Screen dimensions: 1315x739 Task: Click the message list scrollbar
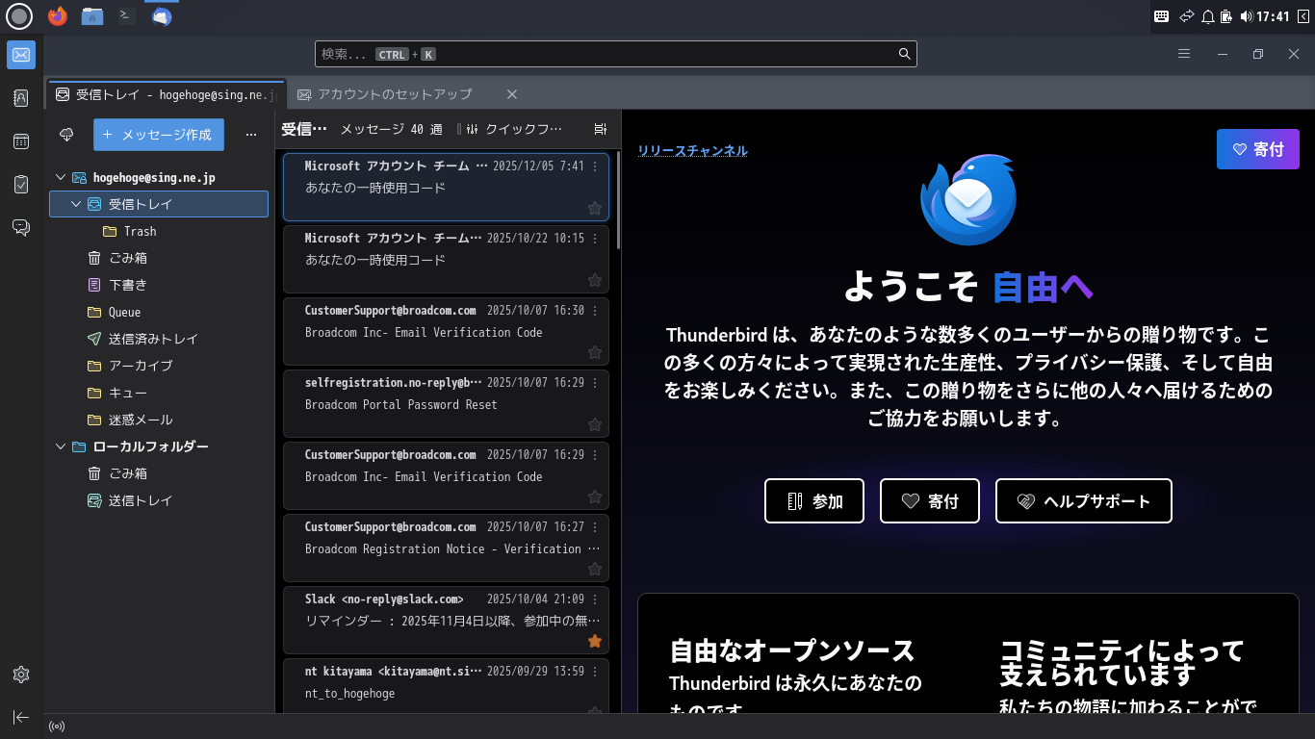tap(618, 202)
